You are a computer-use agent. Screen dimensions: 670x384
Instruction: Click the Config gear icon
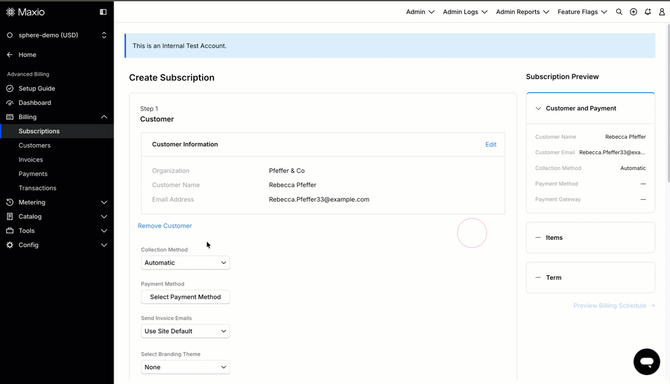click(x=10, y=245)
